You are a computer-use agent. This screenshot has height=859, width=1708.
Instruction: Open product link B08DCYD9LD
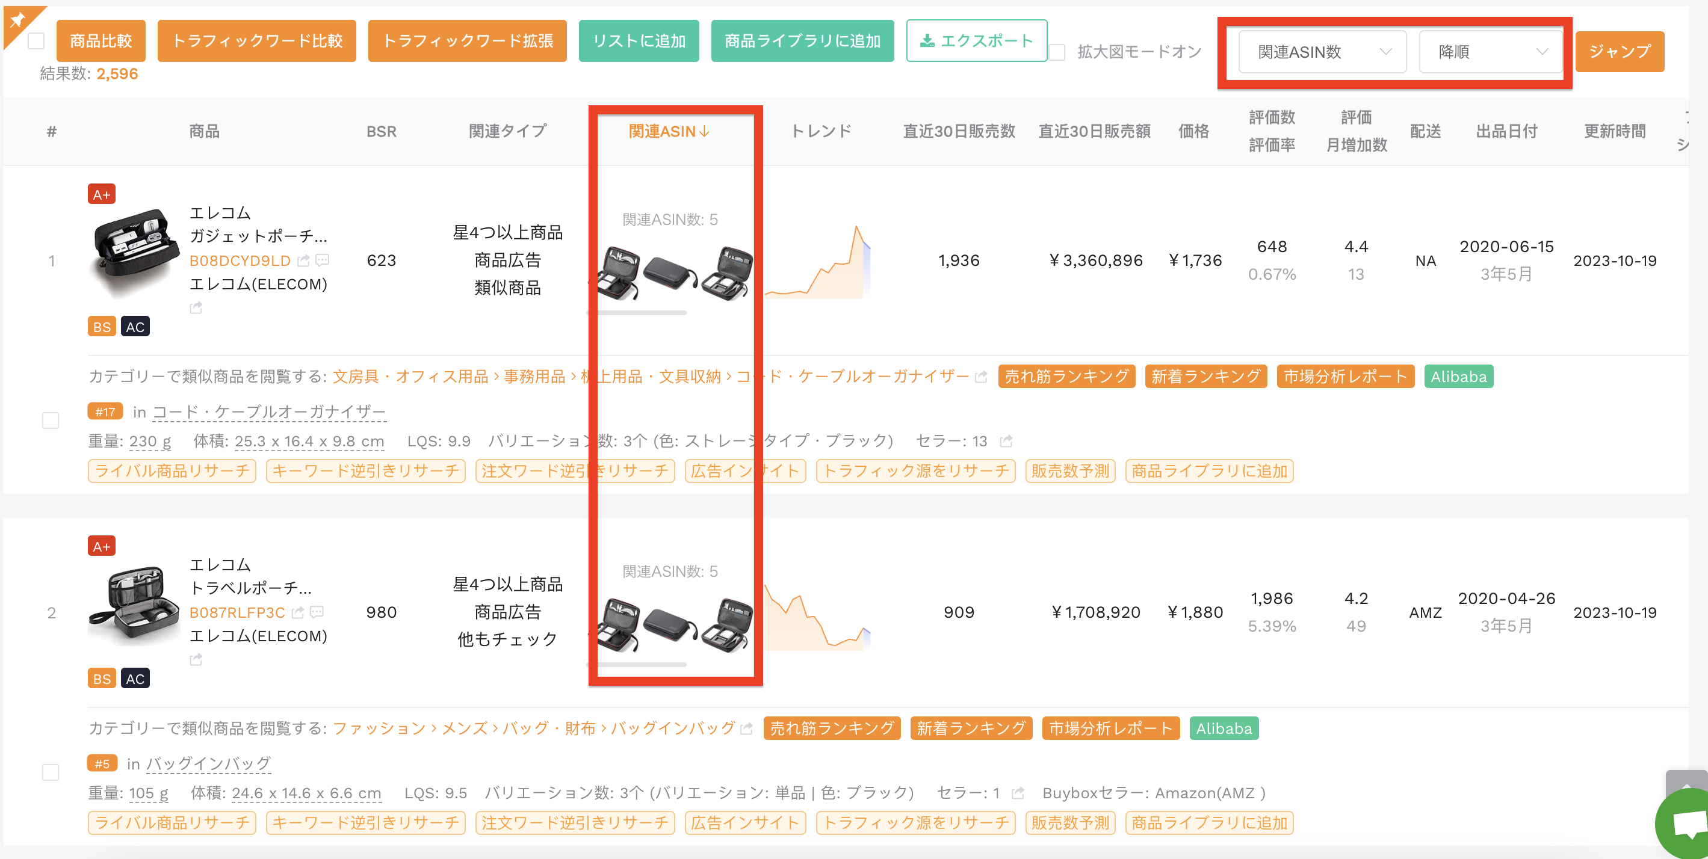[240, 260]
